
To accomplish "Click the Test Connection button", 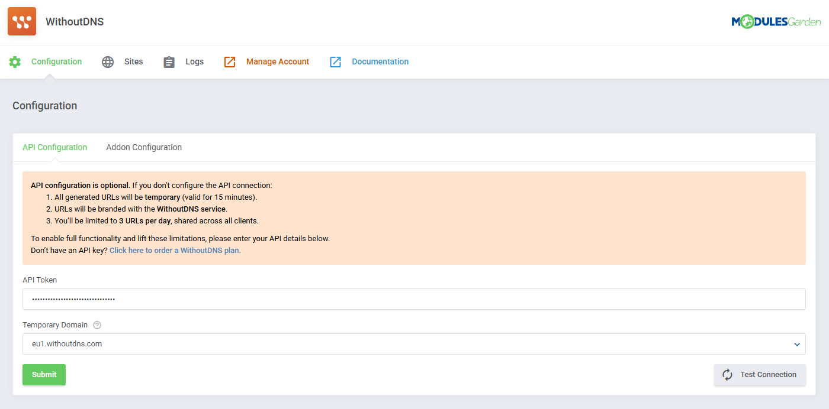I will pos(760,375).
